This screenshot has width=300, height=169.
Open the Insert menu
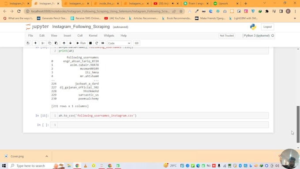(67, 35)
